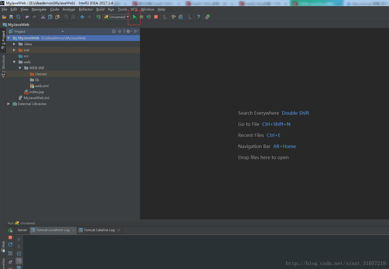Open the Project panel gear settings dropdown

129,31
